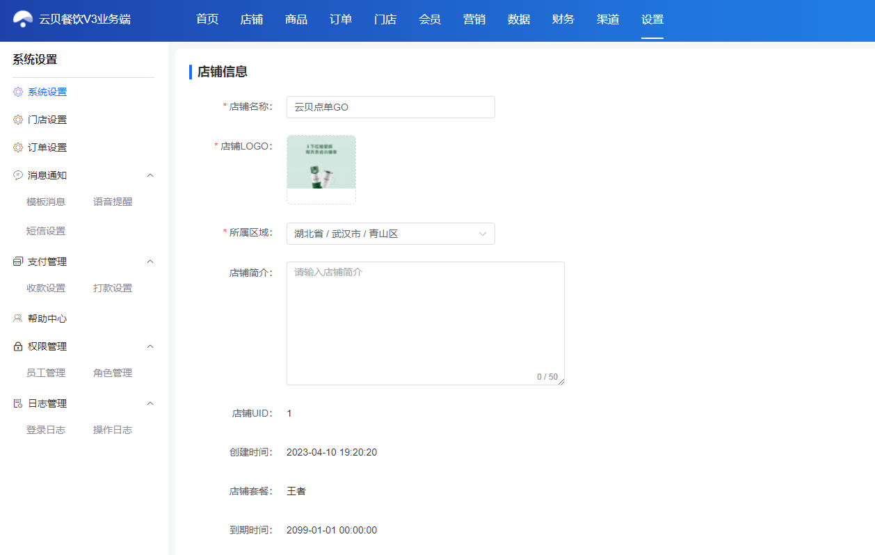The height and width of the screenshot is (555, 875).
Task: Collapse the 消息通知 section chevron
Action: coord(150,175)
